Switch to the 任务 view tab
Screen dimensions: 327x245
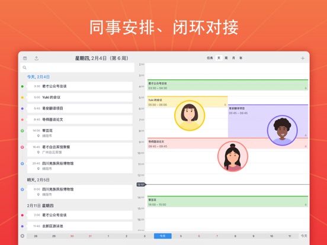pyautogui.click(x=210, y=58)
